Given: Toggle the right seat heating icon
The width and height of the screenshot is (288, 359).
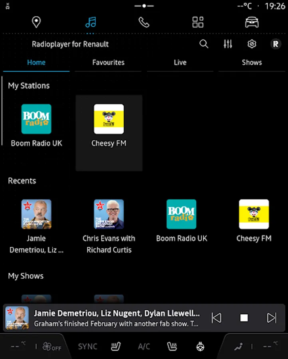Looking at the screenshot, I should tap(172, 347).
